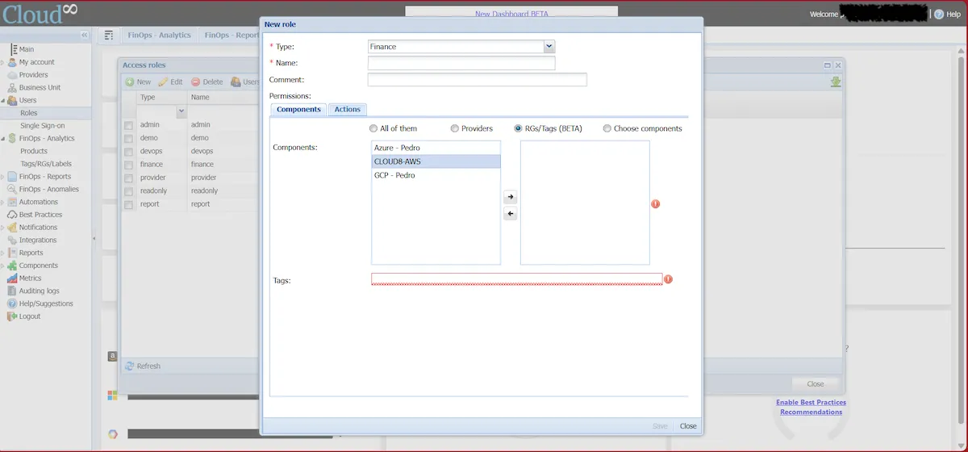The height and width of the screenshot is (452, 968).
Task: Click the Close button in New role dialog
Action: 687,426
